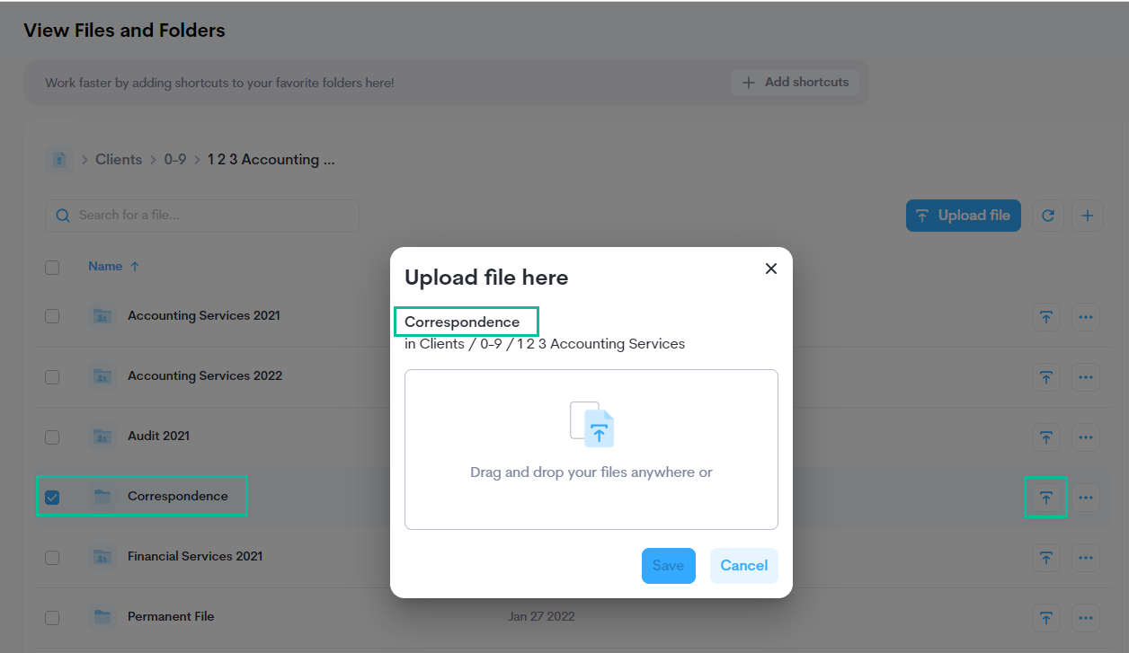Close the Upload file here dialog
The image size is (1129, 653).
pos(770,269)
